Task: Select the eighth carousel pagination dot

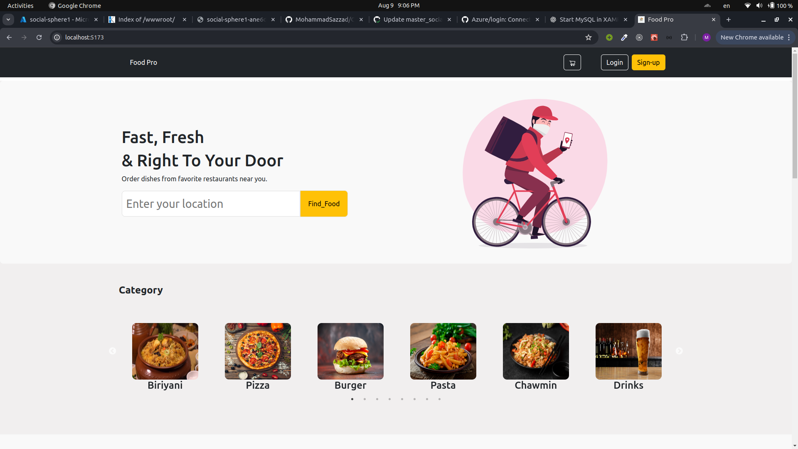Action: pos(439,399)
